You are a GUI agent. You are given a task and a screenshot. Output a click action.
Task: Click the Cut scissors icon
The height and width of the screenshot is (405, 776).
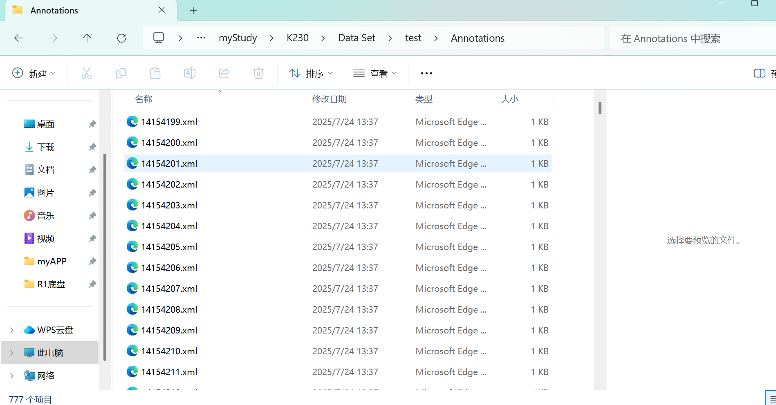[87, 73]
